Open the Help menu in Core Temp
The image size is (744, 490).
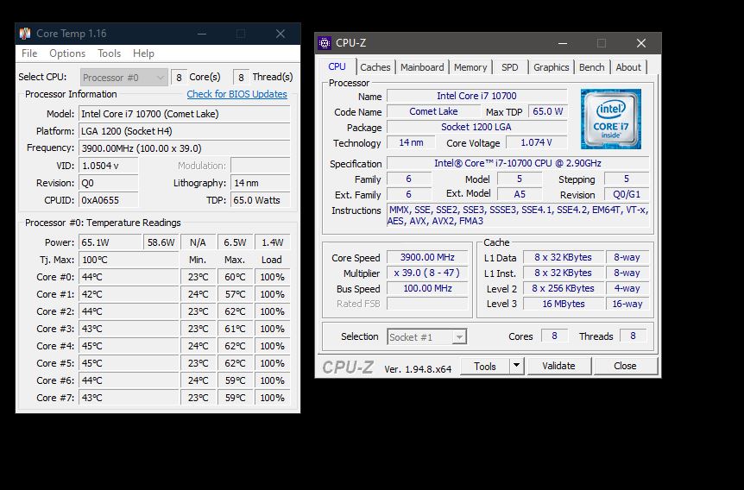tap(143, 53)
